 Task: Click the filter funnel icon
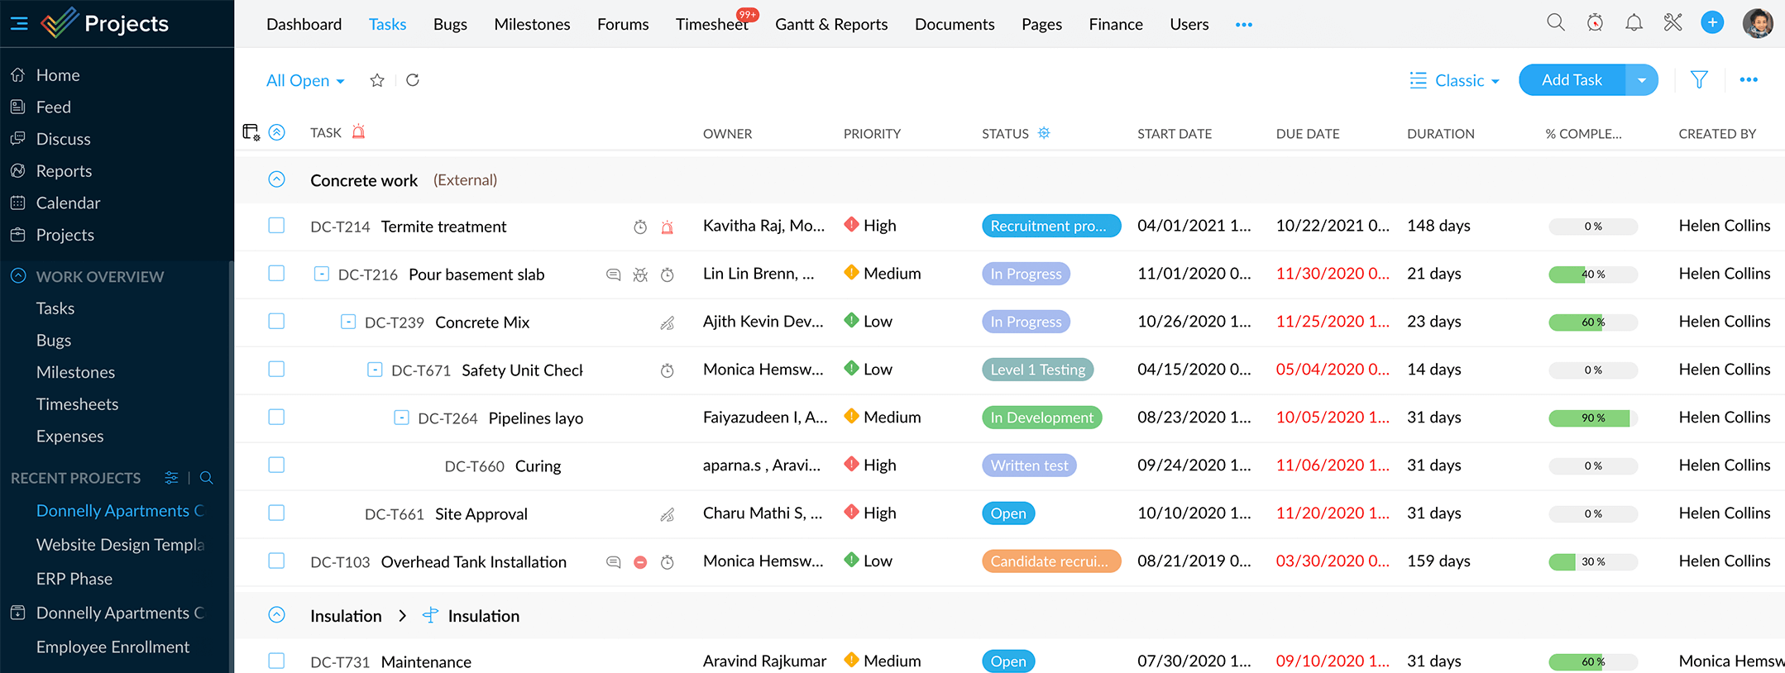click(1699, 80)
